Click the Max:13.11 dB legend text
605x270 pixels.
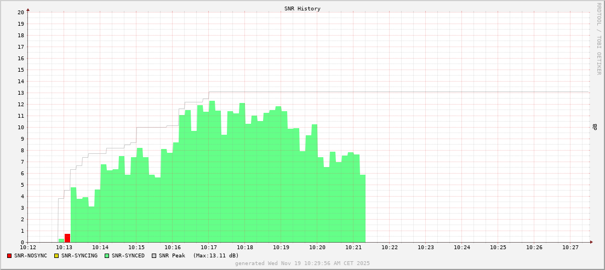pyautogui.click(x=215, y=256)
